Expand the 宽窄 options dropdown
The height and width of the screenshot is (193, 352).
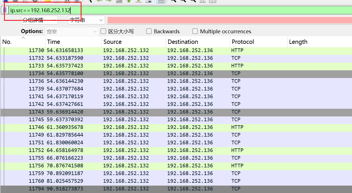click(x=72, y=32)
